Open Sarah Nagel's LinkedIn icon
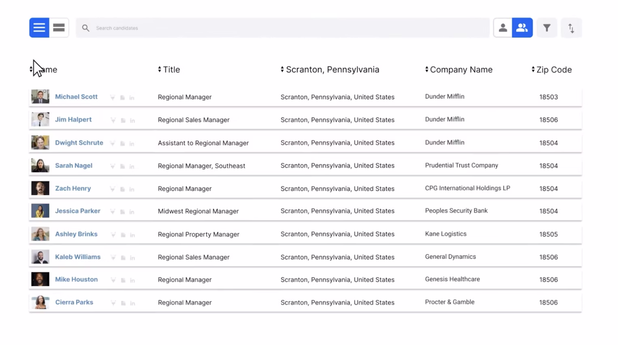Viewport: 618px width, 345px height. [x=132, y=166]
